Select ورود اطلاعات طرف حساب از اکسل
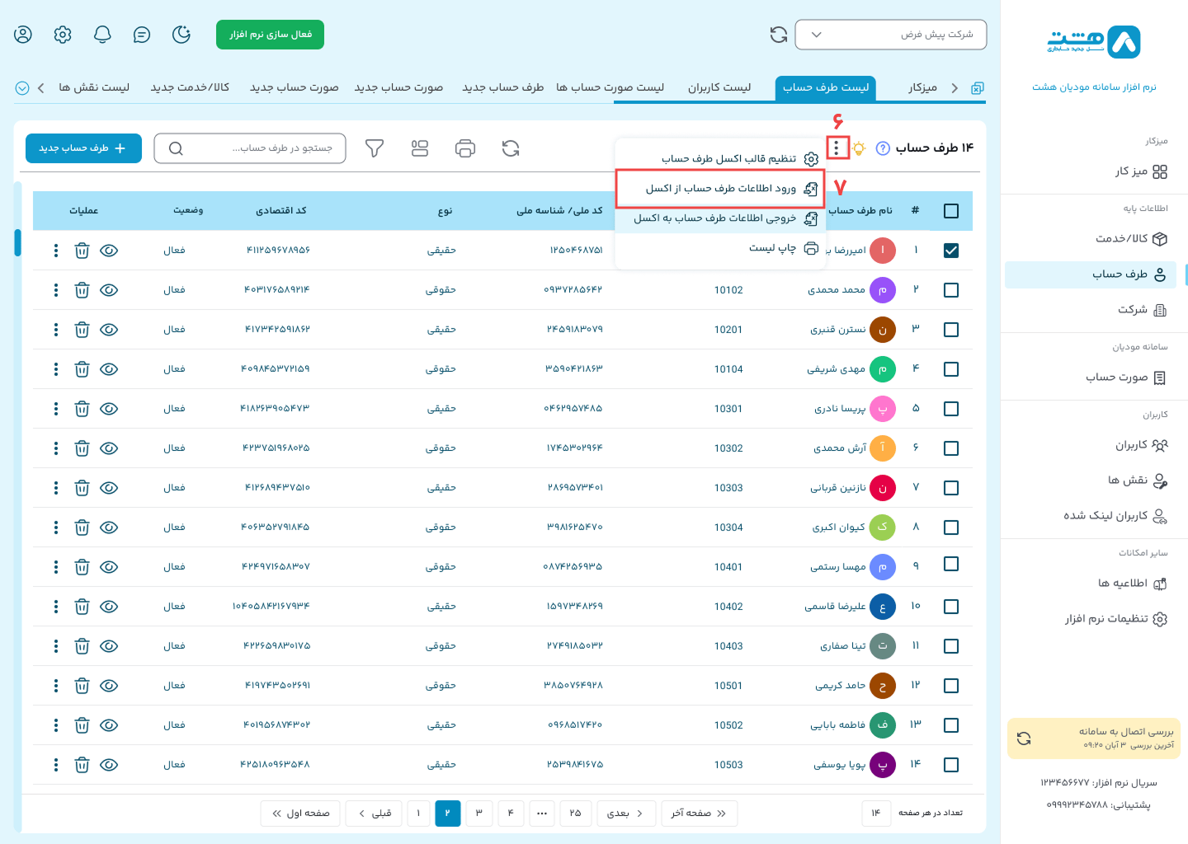The width and height of the screenshot is (1188, 844). click(x=720, y=189)
